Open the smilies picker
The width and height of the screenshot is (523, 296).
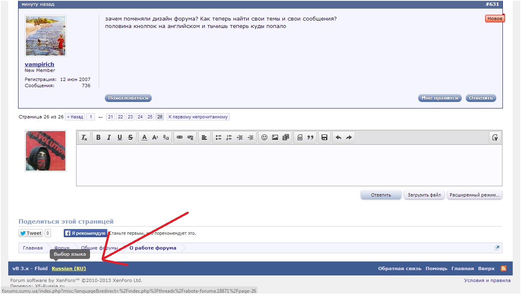[264, 138]
